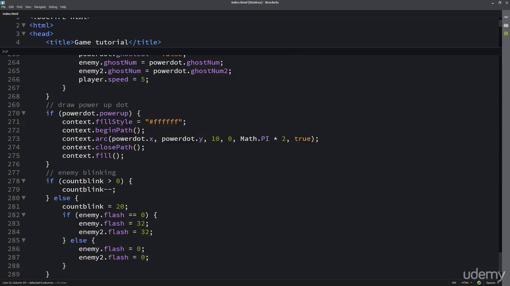Open the HTML language mode dropdown
This screenshot has height=286, width=510.
pyautogui.click(x=466, y=283)
